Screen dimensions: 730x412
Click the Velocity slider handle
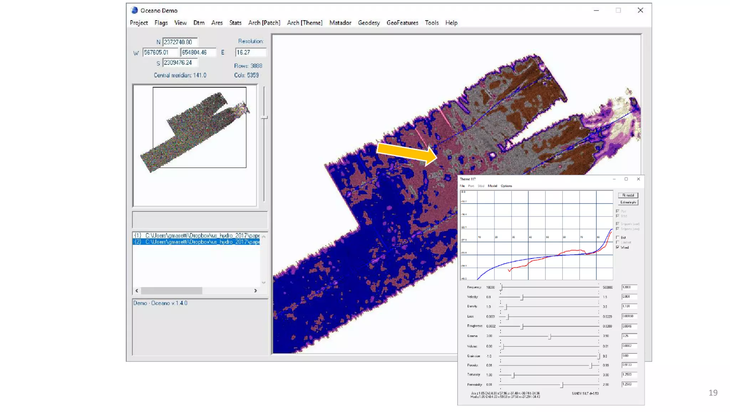(522, 297)
